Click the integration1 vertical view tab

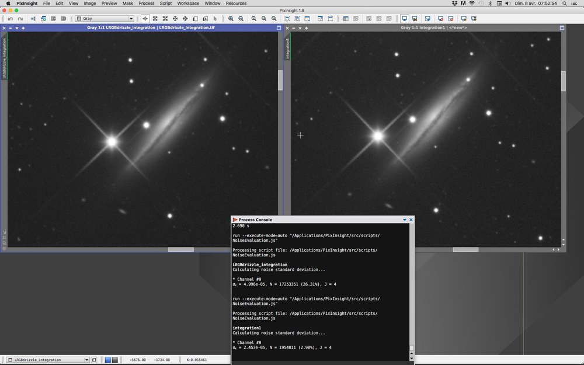pos(287,48)
